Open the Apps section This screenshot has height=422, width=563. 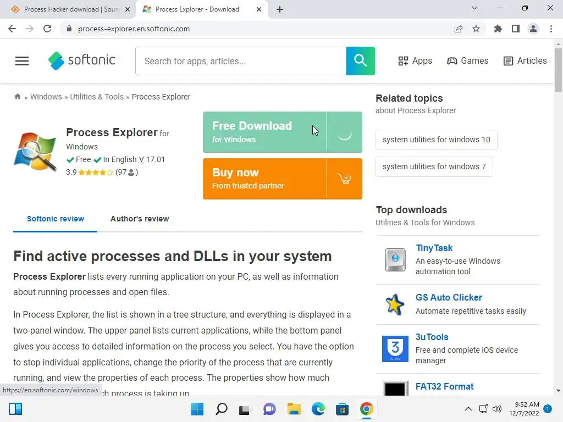pos(415,60)
